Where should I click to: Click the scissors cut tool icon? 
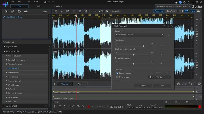click(62, 11)
